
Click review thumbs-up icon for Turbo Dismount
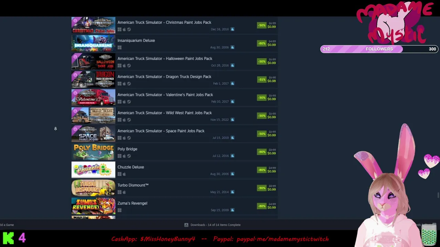pyautogui.click(x=232, y=192)
